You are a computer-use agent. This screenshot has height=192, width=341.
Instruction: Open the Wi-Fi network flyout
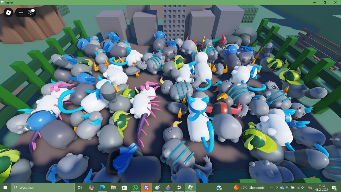click(298, 187)
